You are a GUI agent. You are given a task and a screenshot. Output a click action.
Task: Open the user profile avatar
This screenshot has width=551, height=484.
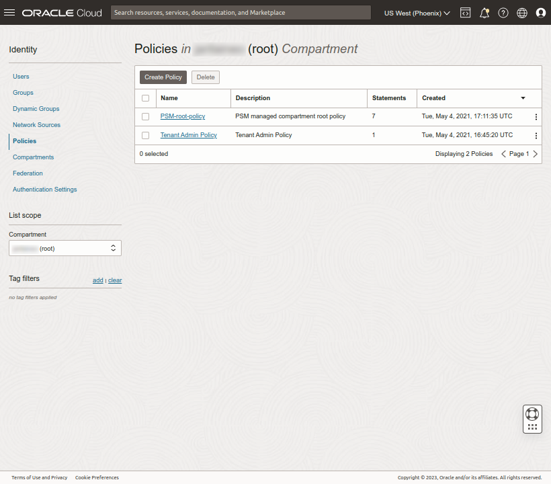[x=541, y=12]
